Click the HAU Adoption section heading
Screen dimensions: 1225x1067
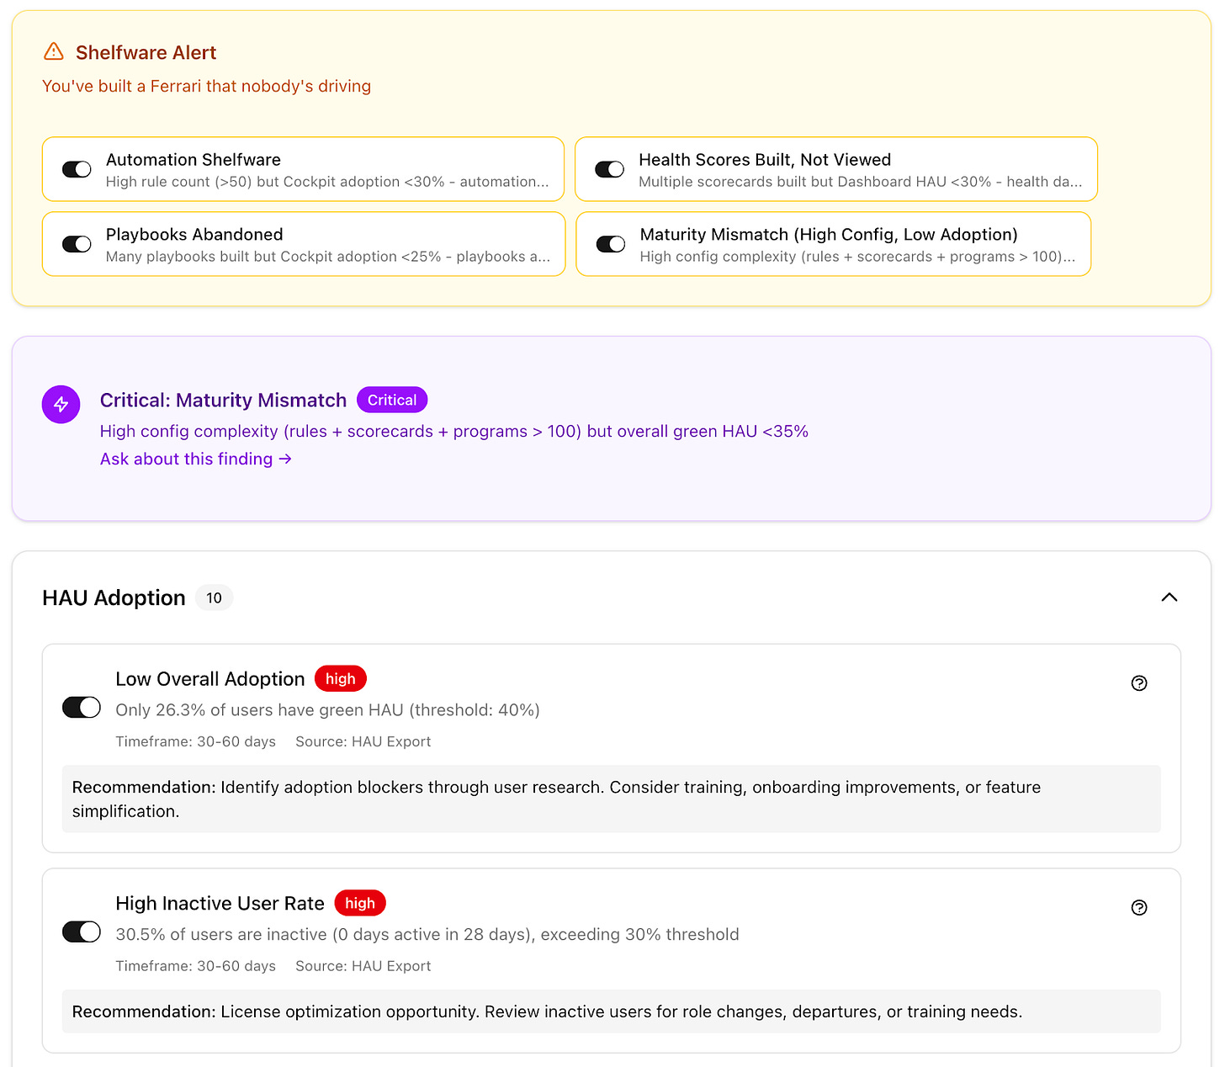tap(114, 597)
